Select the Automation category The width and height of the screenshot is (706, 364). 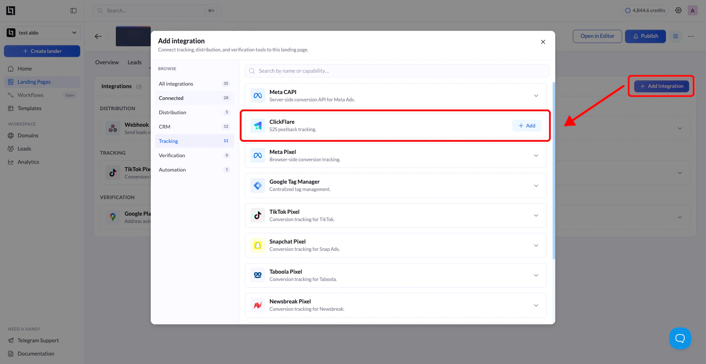(x=195, y=170)
